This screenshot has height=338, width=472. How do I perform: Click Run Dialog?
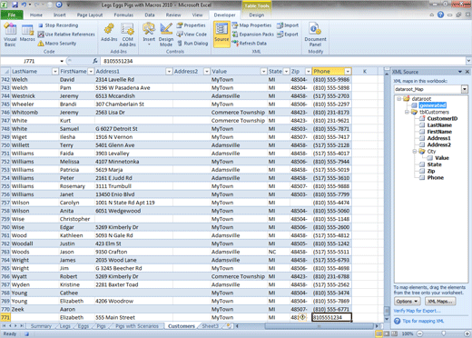tap(192, 44)
